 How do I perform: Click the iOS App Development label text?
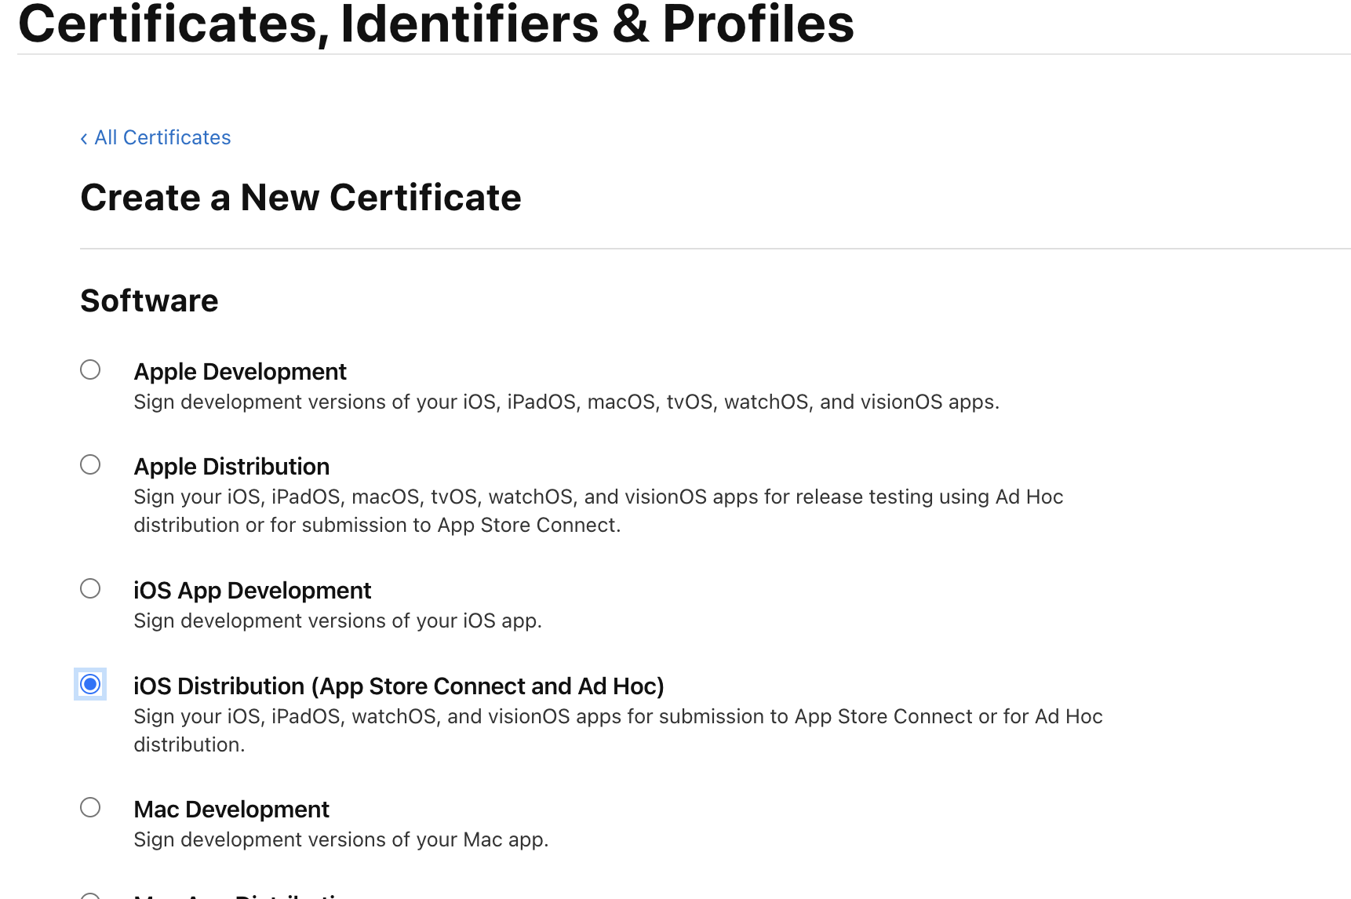click(252, 591)
